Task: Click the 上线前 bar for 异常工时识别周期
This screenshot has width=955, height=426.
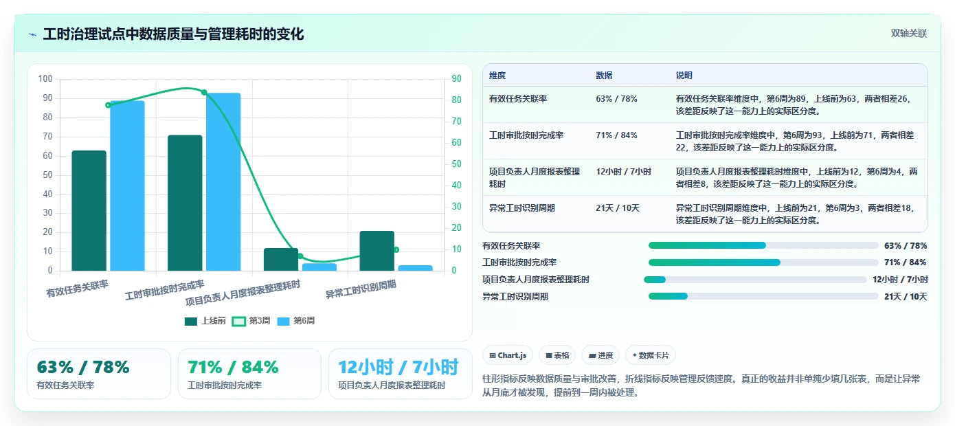Action: [377, 251]
